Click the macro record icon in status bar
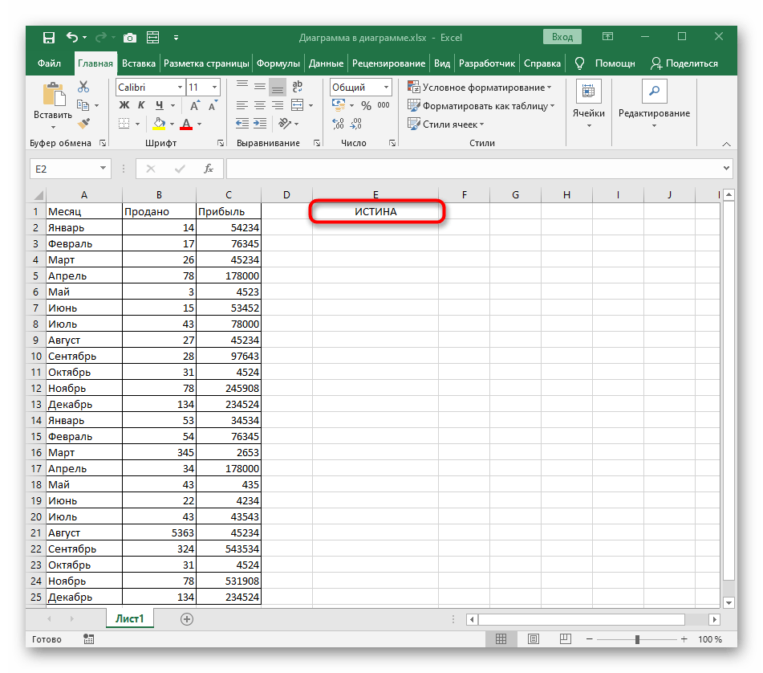The image size is (763, 673). click(88, 639)
